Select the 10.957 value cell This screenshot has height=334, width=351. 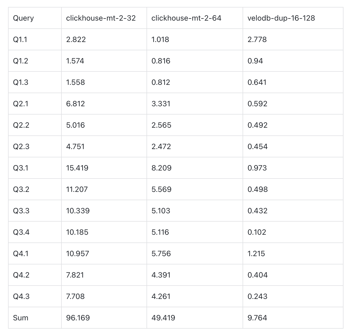78,254
